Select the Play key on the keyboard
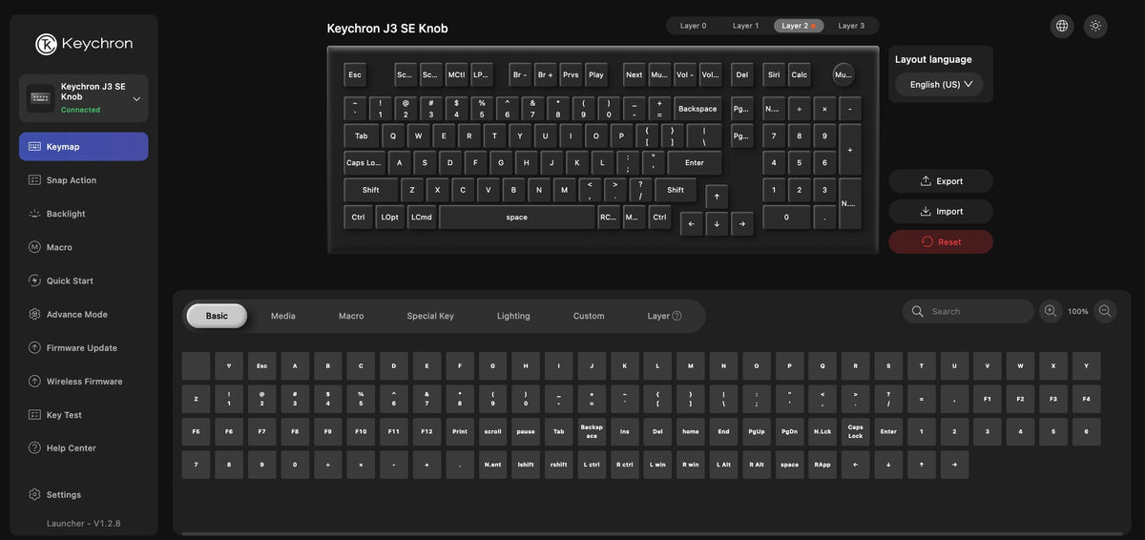Screen dimensions: 1145x540 point(596,74)
